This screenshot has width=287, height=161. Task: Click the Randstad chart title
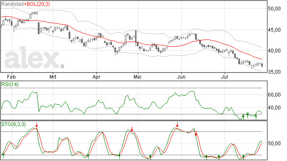(x=12, y=4)
